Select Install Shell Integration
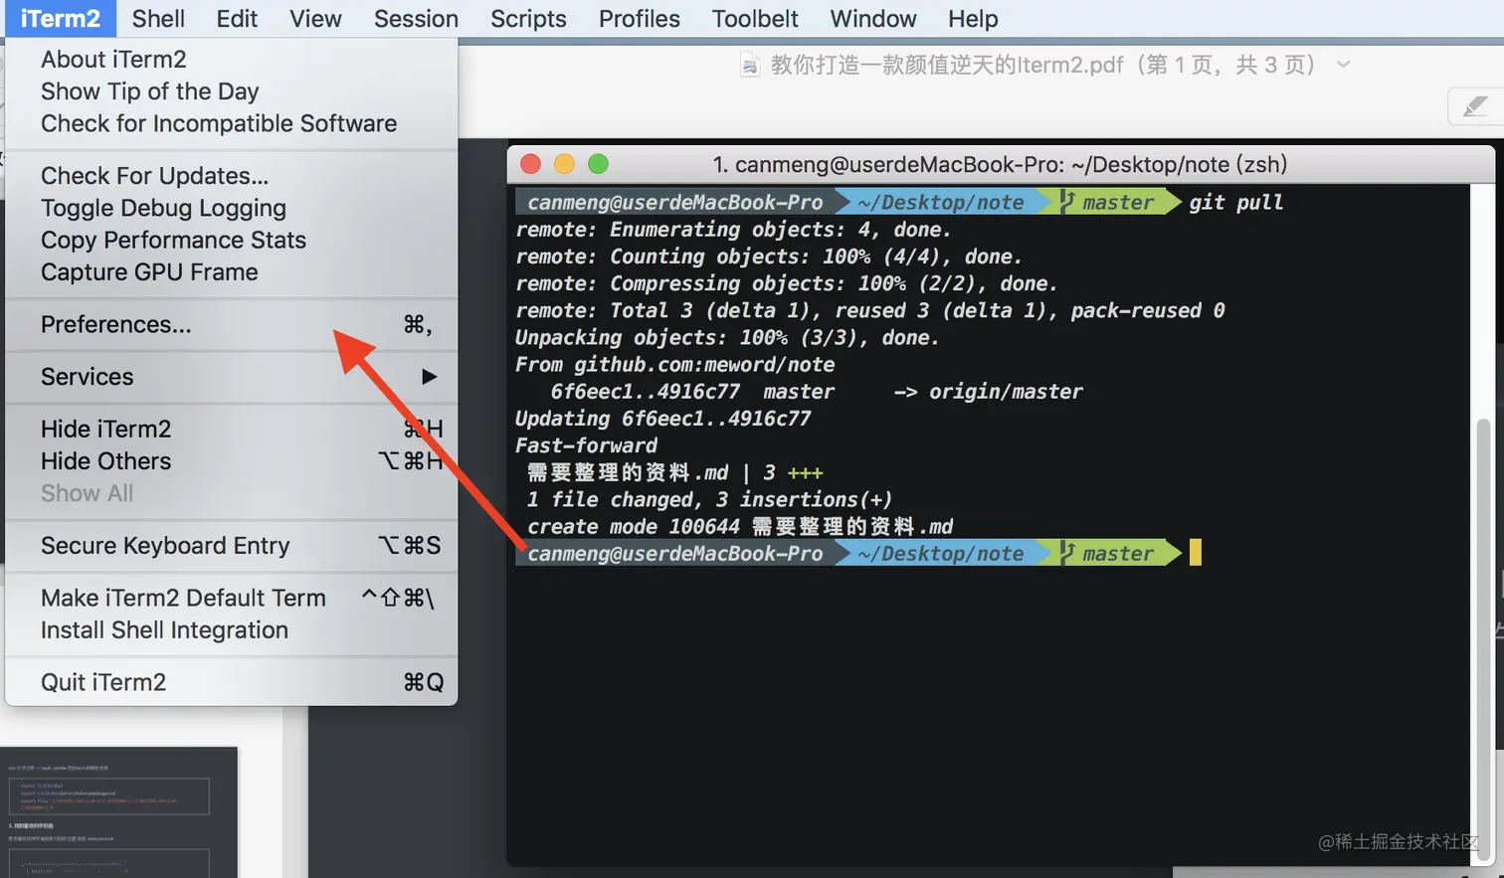 pyautogui.click(x=231, y=630)
